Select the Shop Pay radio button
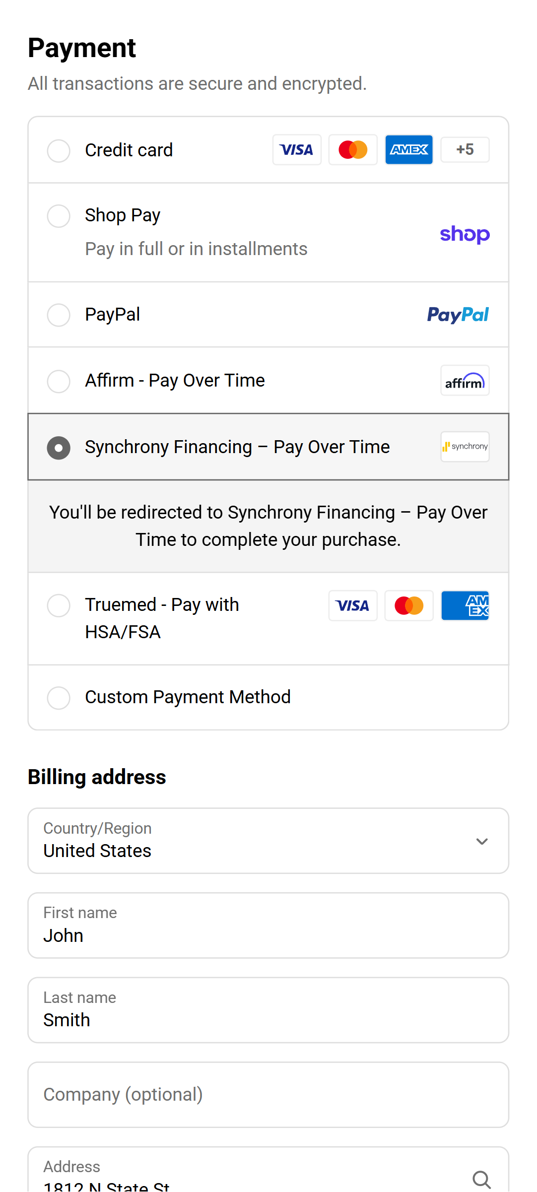The width and height of the screenshot is (537, 1192). (x=59, y=216)
